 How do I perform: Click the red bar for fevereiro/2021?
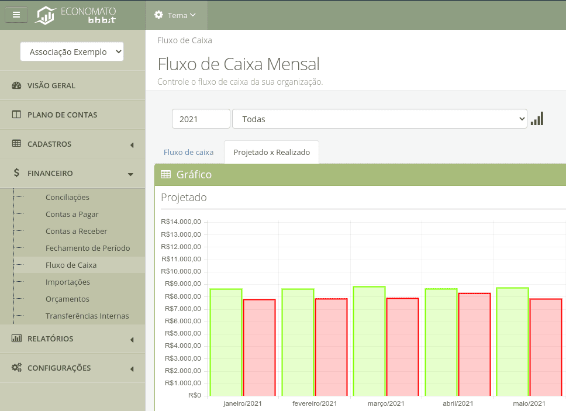point(331,347)
